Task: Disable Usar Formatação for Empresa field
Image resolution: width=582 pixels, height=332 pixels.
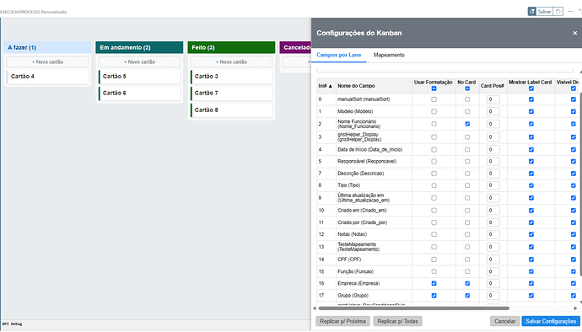Action: coord(434,283)
